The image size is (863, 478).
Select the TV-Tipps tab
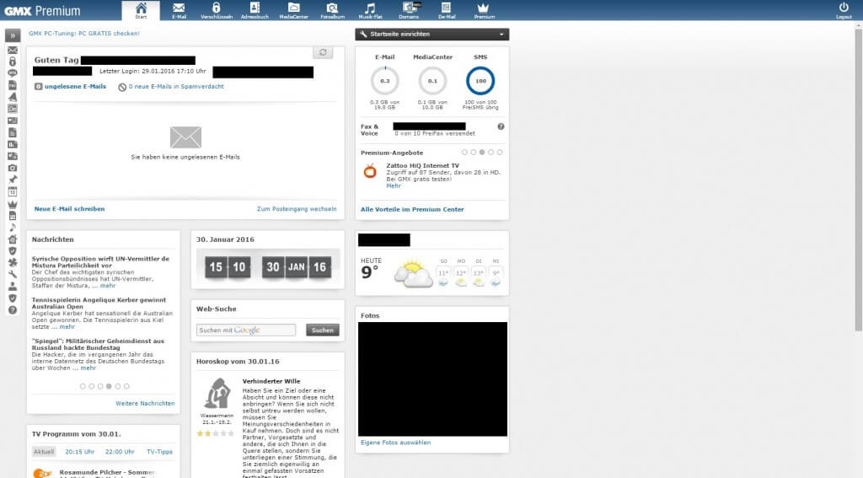point(159,452)
